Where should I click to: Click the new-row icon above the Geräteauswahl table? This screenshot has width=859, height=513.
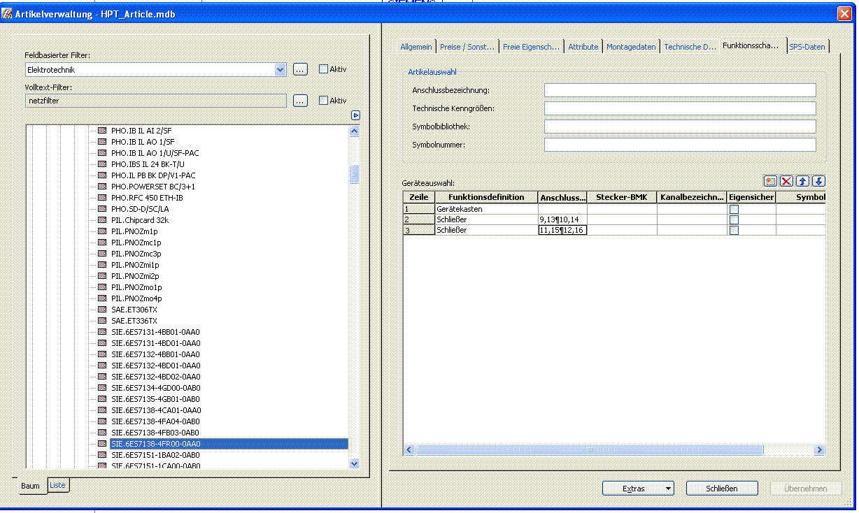(771, 181)
